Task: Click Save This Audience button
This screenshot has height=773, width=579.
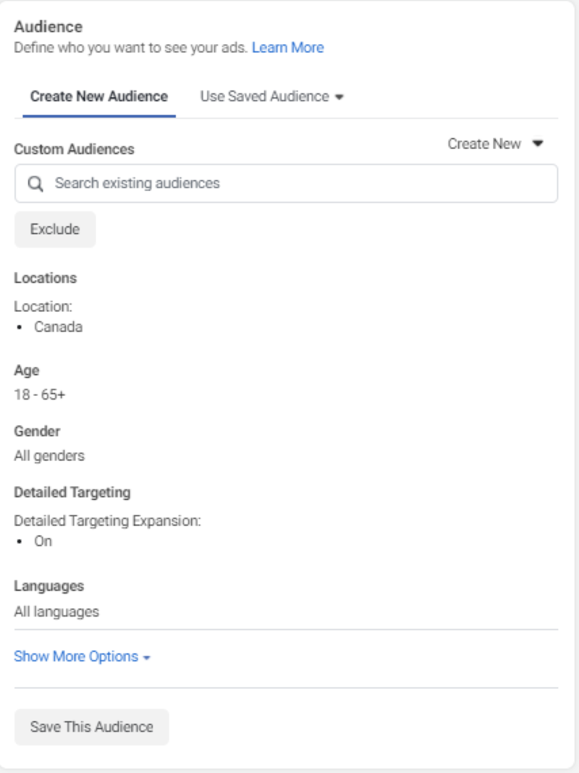Action: pyautogui.click(x=92, y=727)
